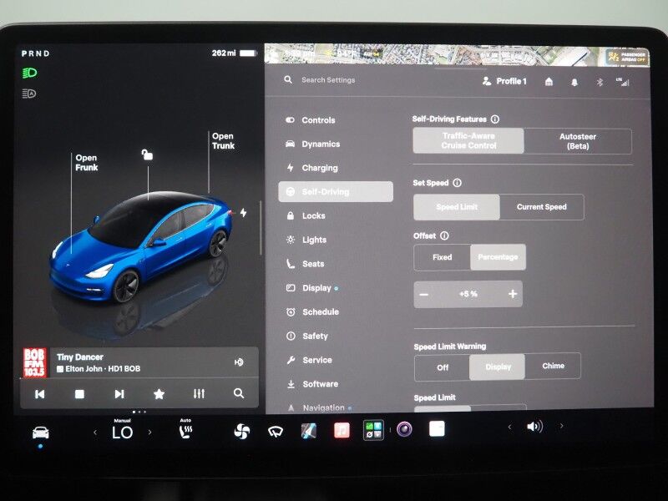Screen dimensions: 668x501
Task: Choose Fixed offset
Action: pyautogui.click(x=443, y=257)
